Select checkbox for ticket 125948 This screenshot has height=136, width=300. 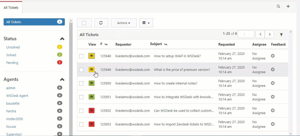[x=81, y=56]
